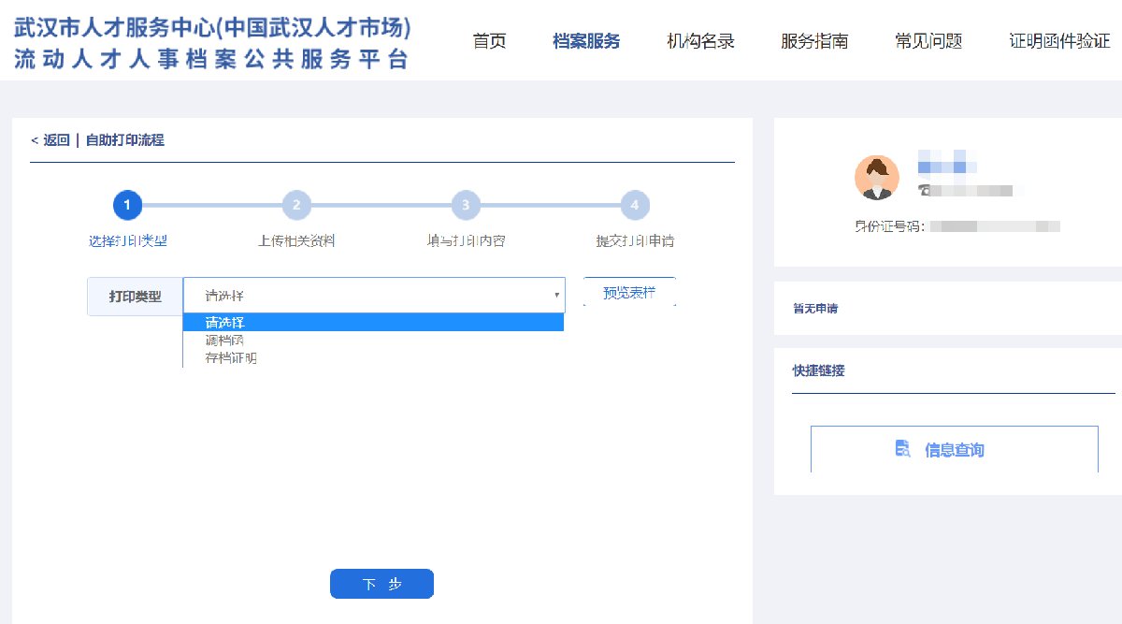
Task: Click step 1 circle 选择打印类型
Action: click(x=127, y=205)
